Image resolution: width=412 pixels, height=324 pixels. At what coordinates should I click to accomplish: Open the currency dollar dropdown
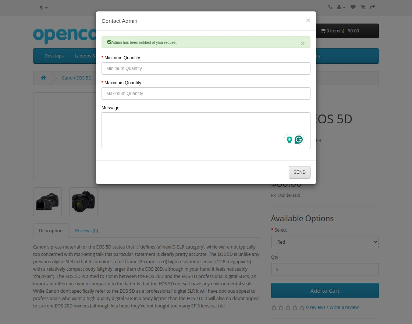click(44, 8)
